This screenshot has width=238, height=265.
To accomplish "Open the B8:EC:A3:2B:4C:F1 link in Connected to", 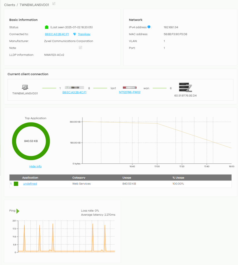I will [57, 34].
